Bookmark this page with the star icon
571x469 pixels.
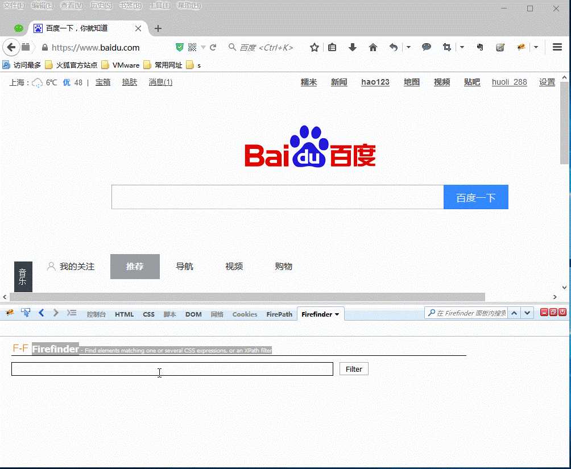click(x=315, y=47)
